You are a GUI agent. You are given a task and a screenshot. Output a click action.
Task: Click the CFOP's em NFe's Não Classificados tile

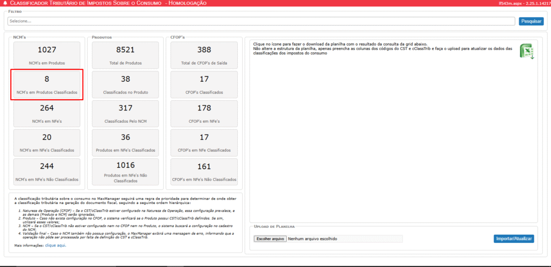click(204, 171)
